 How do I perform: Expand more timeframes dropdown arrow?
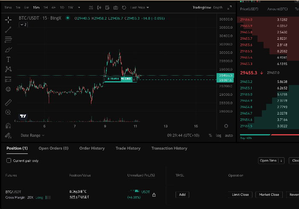pyautogui.click(x=79, y=8)
